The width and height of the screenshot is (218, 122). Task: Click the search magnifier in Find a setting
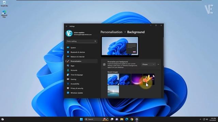coord(95,41)
